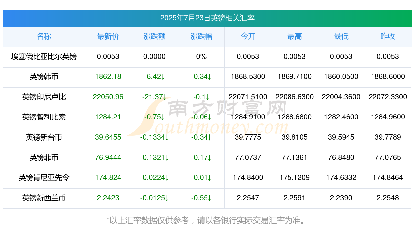Click high value 22086.6300
415x231 pixels.
pyautogui.click(x=294, y=97)
